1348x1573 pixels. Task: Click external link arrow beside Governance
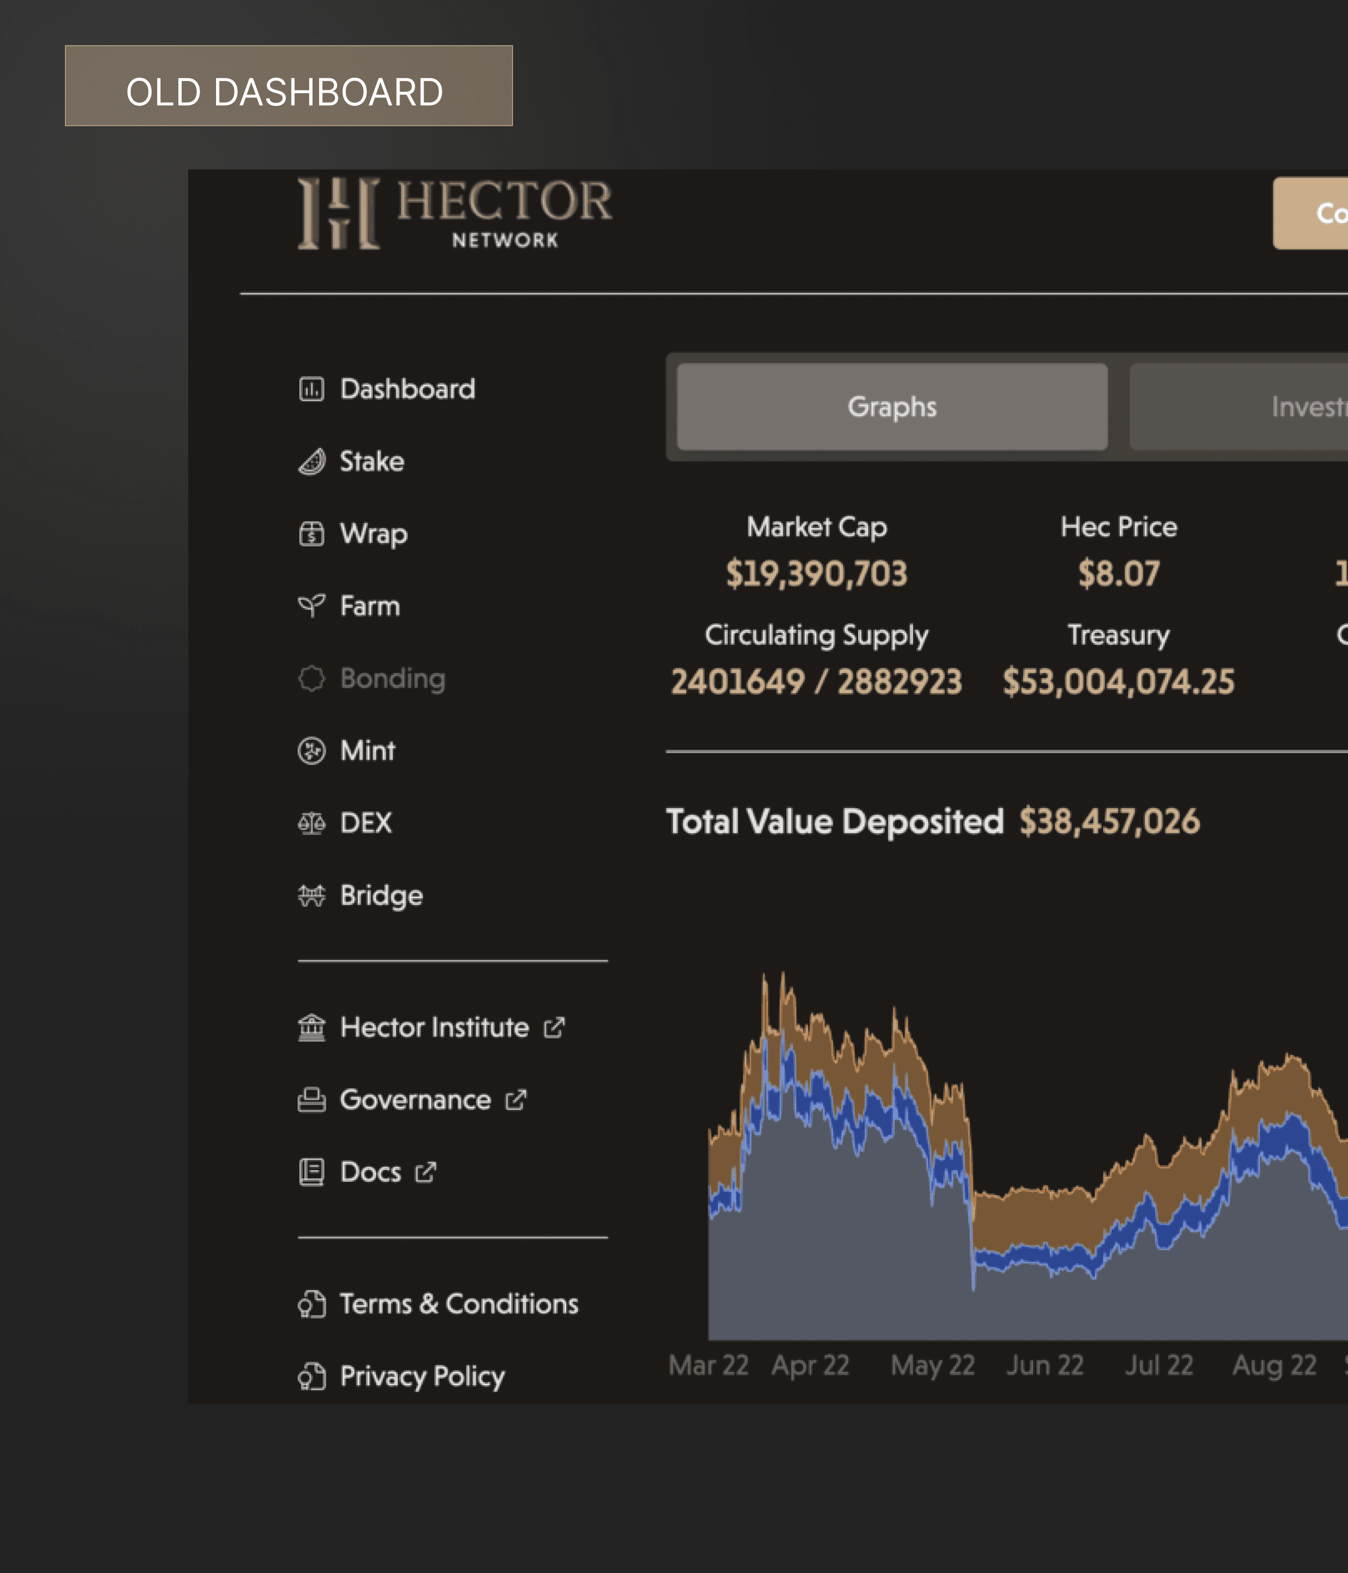pos(516,1100)
